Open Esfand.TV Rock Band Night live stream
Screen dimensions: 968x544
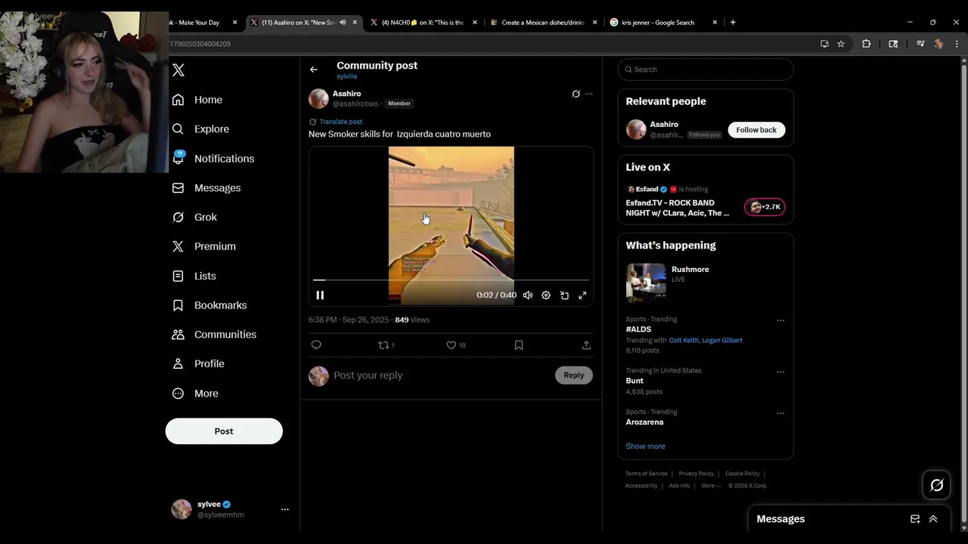[678, 209]
